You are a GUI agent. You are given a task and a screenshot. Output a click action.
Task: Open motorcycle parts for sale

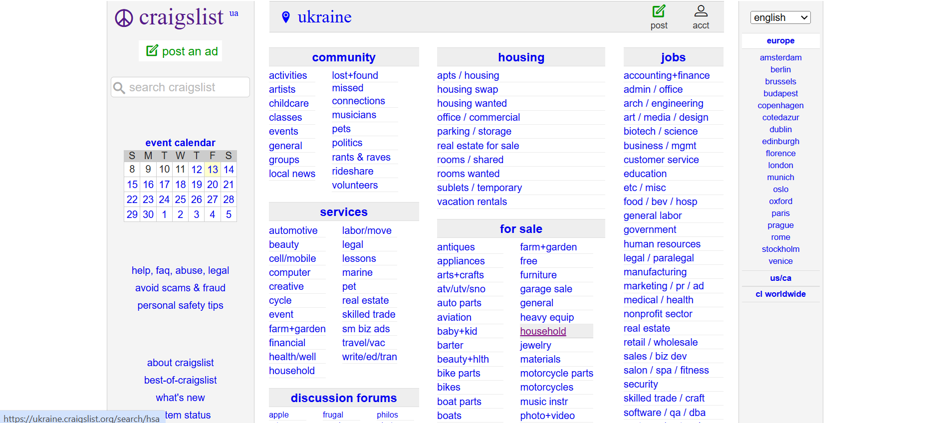click(x=556, y=373)
